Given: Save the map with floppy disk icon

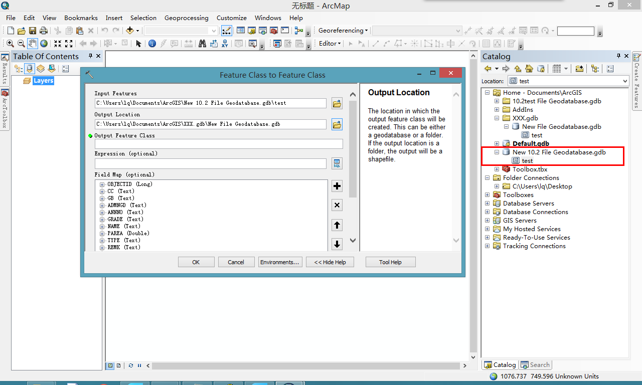Looking at the screenshot, I should 32,31.
